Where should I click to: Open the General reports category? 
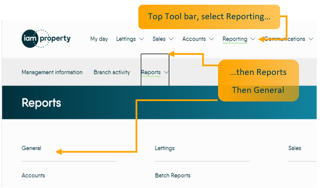pos(32,148)
